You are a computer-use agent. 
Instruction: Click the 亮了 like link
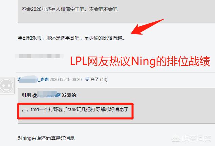click(94, 79)
